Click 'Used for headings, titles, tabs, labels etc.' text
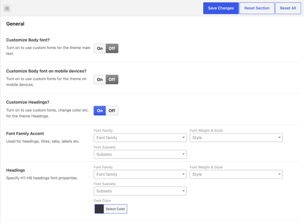This screenshot has height=223, width=304. pyautogui.click(x=43, y=141)
